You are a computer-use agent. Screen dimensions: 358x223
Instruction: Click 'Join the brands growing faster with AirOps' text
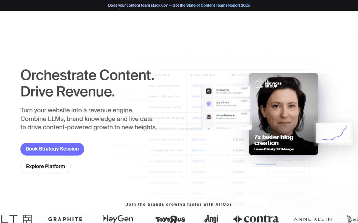(x=179, y=204)
